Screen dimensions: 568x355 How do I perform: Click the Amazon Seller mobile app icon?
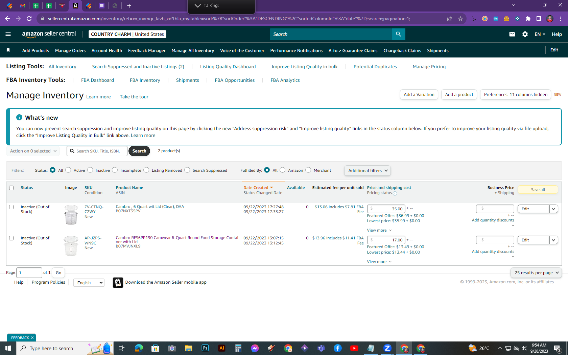[118, 282]
